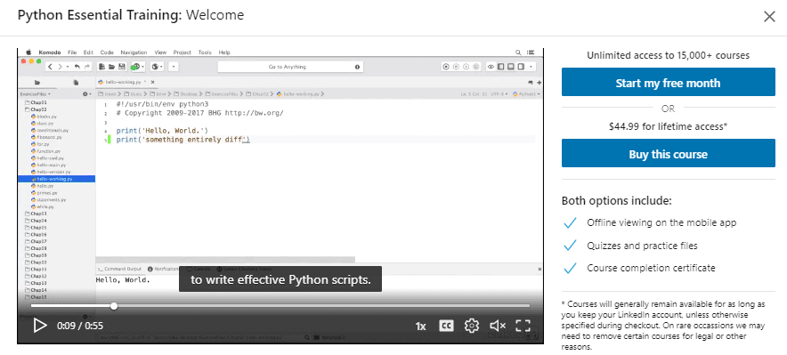Unmute the video volume icon
Screen dimensions: 787x355
tap(498, 326)
